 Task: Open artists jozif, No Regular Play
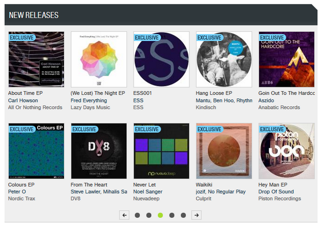(221, 192)
